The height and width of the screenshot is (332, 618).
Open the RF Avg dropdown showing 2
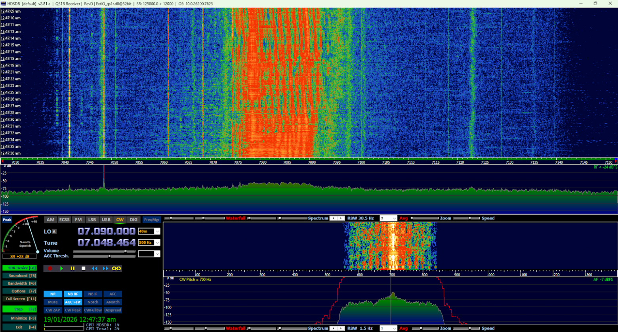click(x=388, y=218)
